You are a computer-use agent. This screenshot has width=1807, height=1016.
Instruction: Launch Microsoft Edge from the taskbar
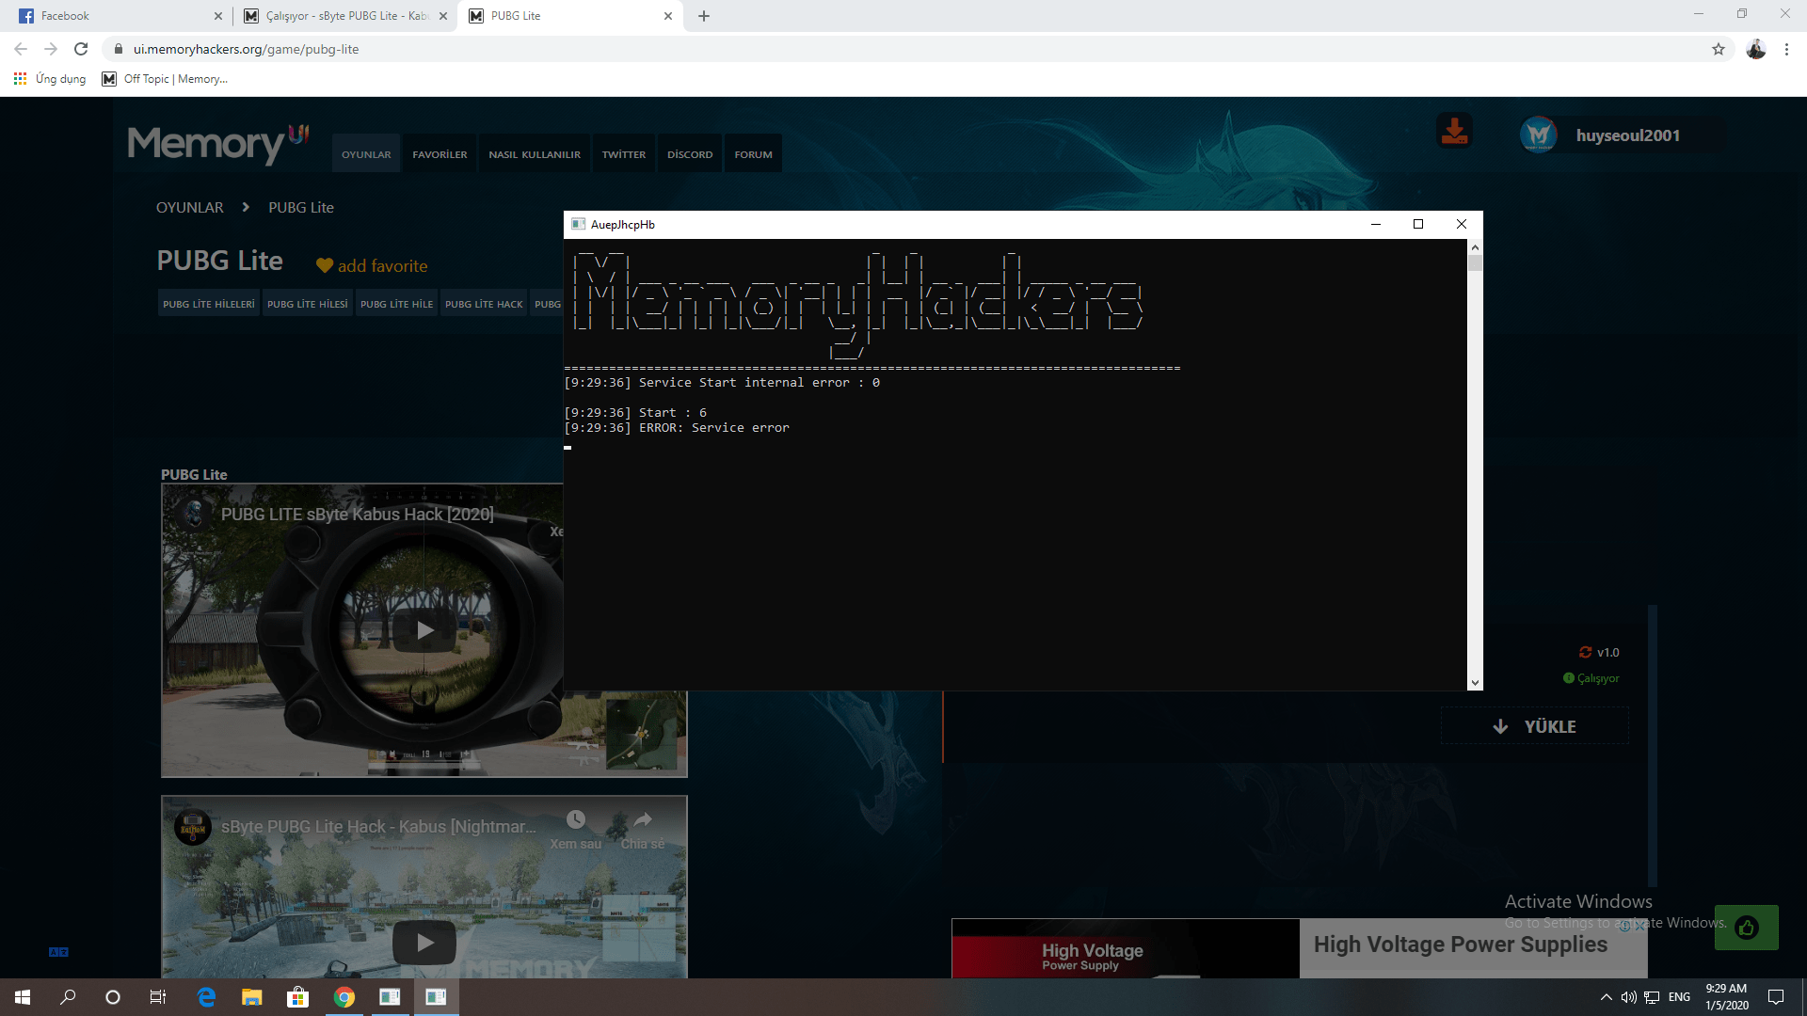click(x=206, y=997)
